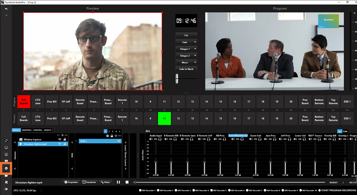Open settings gear in left sidebar
Screen dimensions: 357x195
tap(6, 168)
